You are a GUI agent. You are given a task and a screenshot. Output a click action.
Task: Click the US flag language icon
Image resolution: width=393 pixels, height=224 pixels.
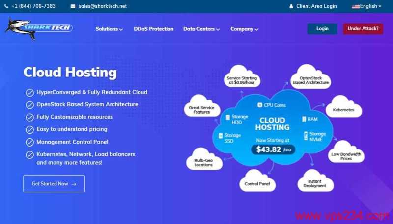tap(355, 7)
